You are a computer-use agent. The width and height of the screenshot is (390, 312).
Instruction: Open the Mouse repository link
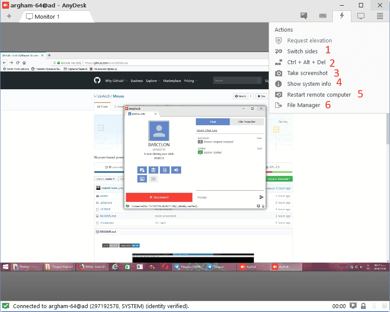coord(119,96)
